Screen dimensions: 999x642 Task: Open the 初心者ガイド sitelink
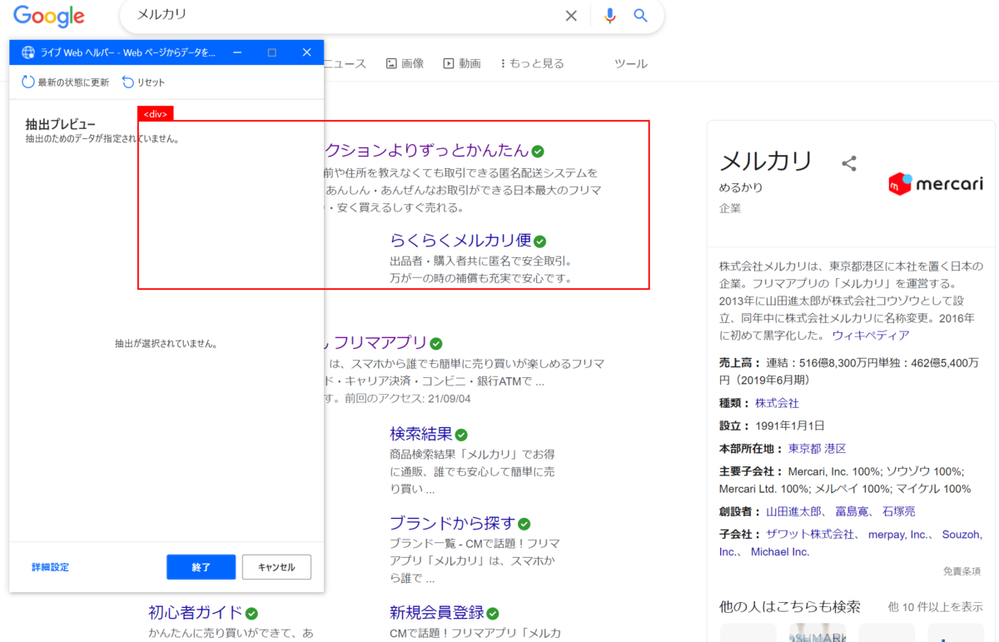[x=196, y=613]
